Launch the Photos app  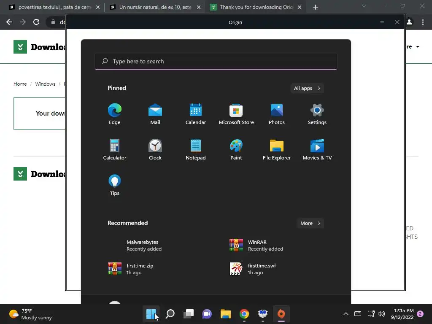click(x=277, y=114)
